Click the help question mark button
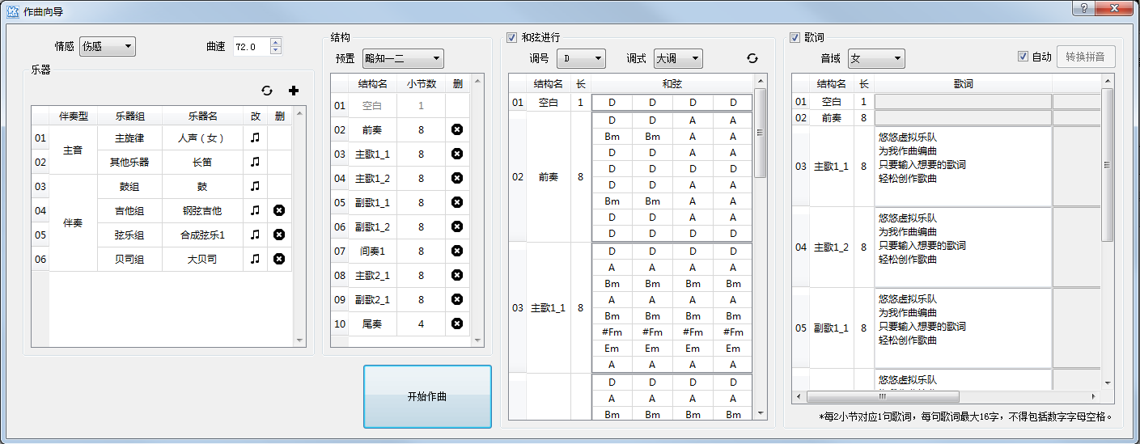 click(1083, 7)
